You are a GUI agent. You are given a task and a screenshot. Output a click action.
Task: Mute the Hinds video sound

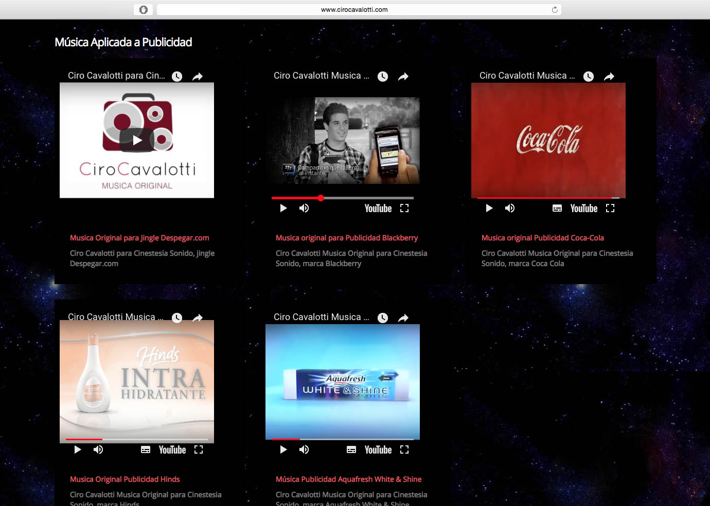98,449
